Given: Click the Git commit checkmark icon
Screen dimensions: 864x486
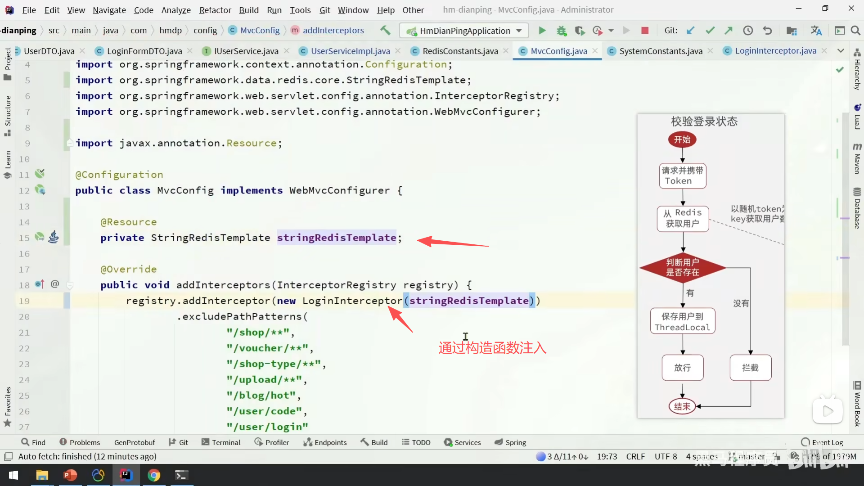Looking at the screenshot, I should click(710, 31).
